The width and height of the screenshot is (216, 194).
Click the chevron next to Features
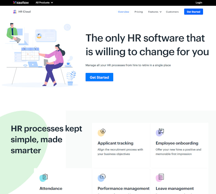160,12
